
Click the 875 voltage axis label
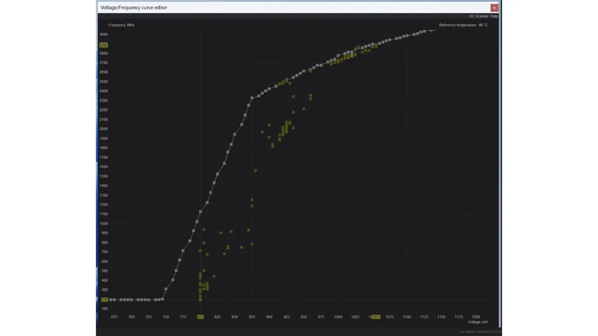tap(252, 317)
